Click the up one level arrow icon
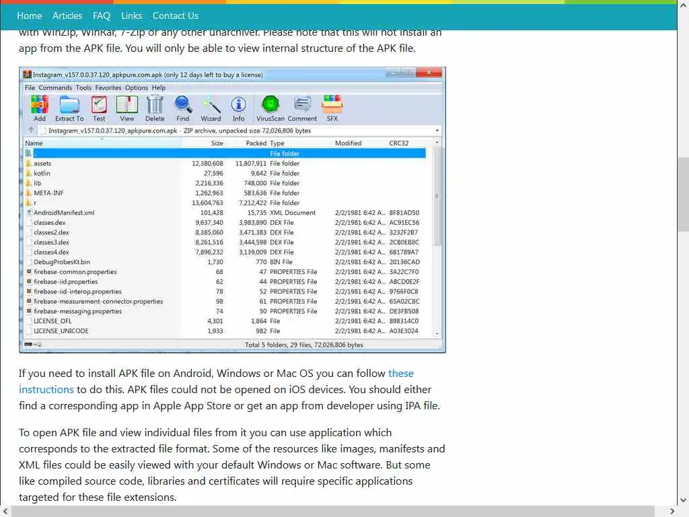This screenshot has width=689, height=517. [x=31, y=130]
